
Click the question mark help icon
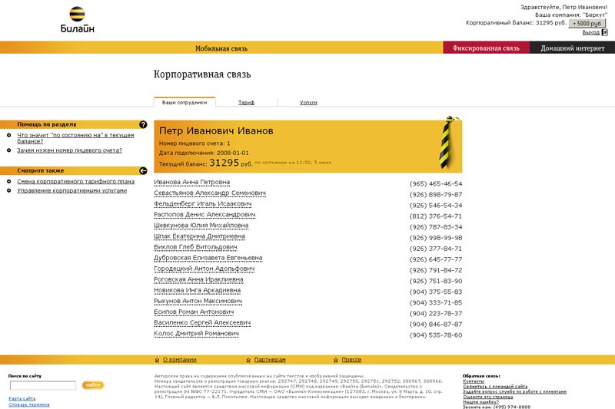[143, 124]
